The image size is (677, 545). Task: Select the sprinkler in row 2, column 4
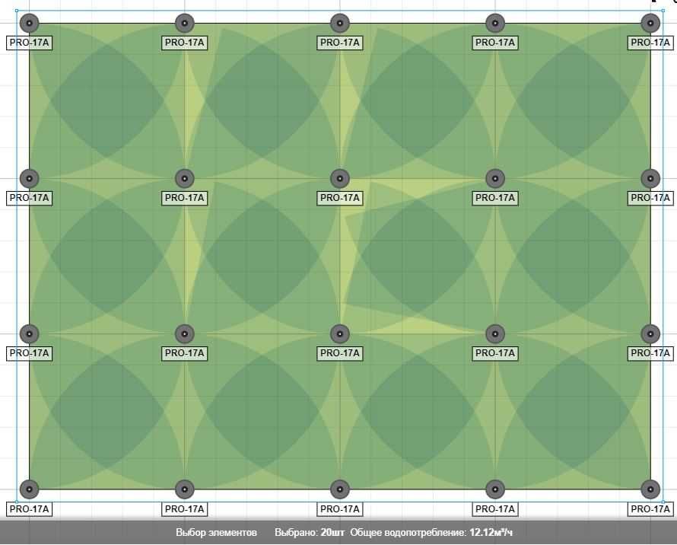(x=495, y=178)
